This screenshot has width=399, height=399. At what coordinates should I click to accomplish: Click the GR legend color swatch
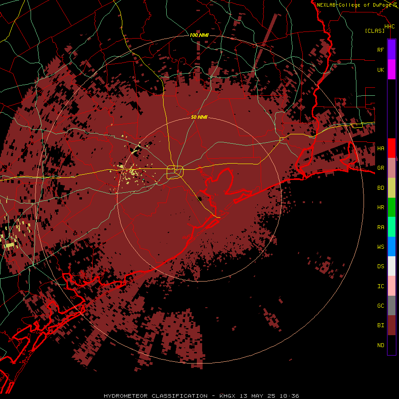click(x=391, y=168)
